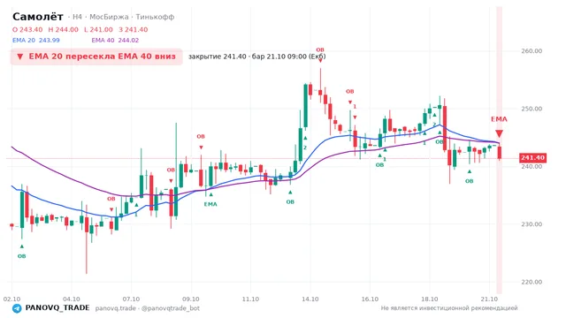The height and width of the screenshot is (318, 566).
Task: Click the red down-triangle icon in the alert banner
Action: pyautogui.click(x=20, y=57)
